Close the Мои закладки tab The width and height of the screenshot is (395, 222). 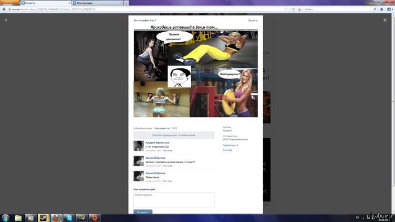pyautogui.click(x=121, y=3)
